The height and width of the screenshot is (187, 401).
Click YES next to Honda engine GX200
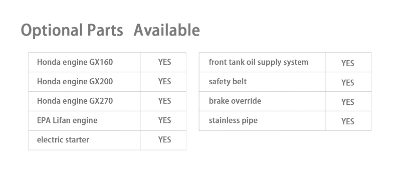click(164, 82)
